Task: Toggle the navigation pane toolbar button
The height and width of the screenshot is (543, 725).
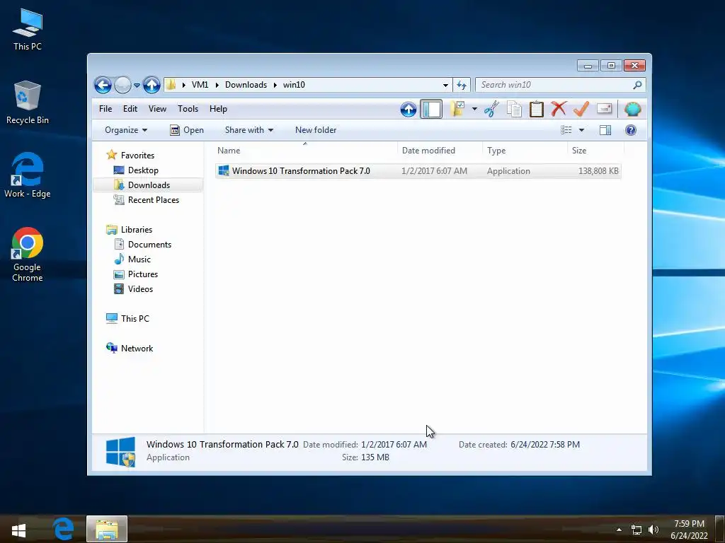Action: (431, 110)
